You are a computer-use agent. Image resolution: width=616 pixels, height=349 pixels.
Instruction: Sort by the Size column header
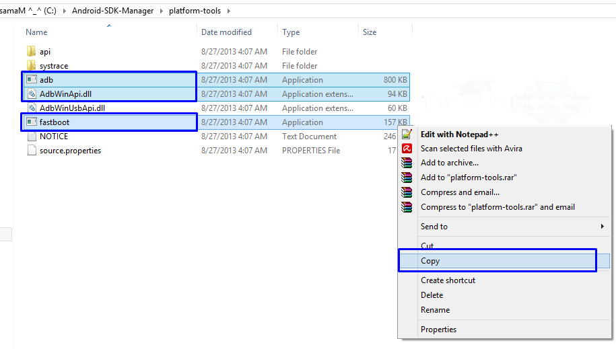click(x=370, y=32)
